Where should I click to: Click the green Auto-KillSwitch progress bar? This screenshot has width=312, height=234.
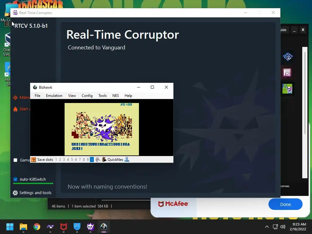point(33,183)
